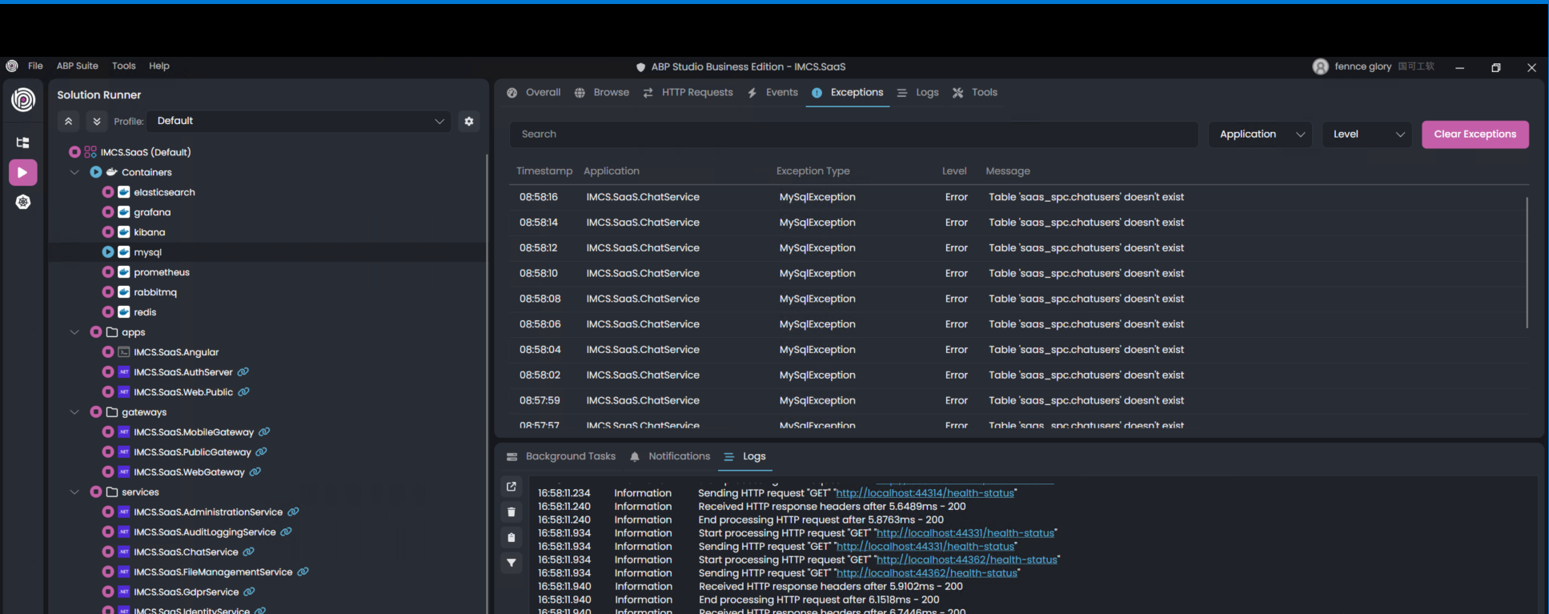Click the ABP Studio logo in sidebar
The width and height of the screenshot is (1549, 614).
click(x=22, y=99)
